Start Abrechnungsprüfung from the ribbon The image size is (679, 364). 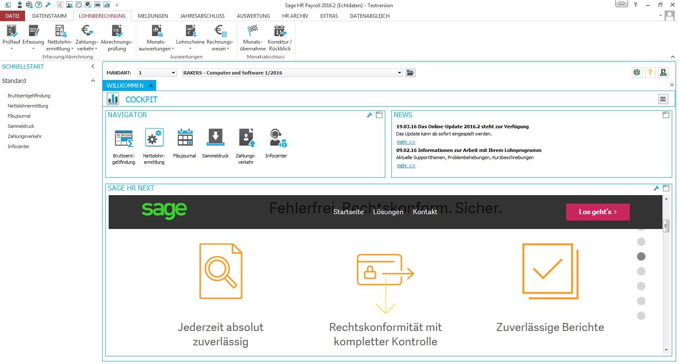[x=117, y=31]
